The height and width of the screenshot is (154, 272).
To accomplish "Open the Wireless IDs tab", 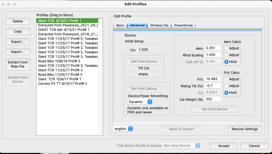I will (159, 26).
